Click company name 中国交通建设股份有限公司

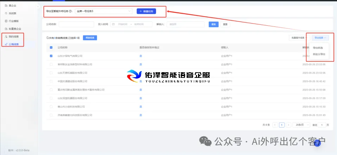[x=72, y=81]
